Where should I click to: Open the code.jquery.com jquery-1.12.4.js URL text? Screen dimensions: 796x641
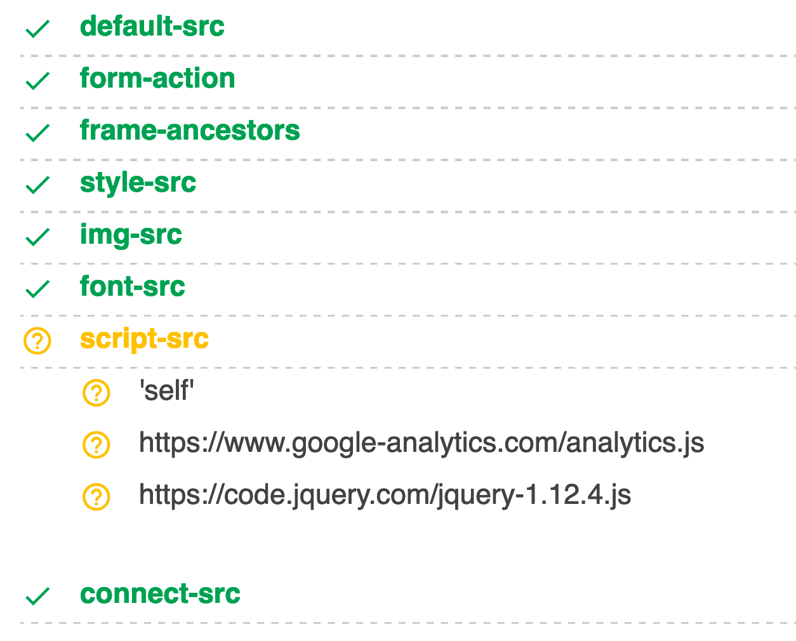point(385,495)
